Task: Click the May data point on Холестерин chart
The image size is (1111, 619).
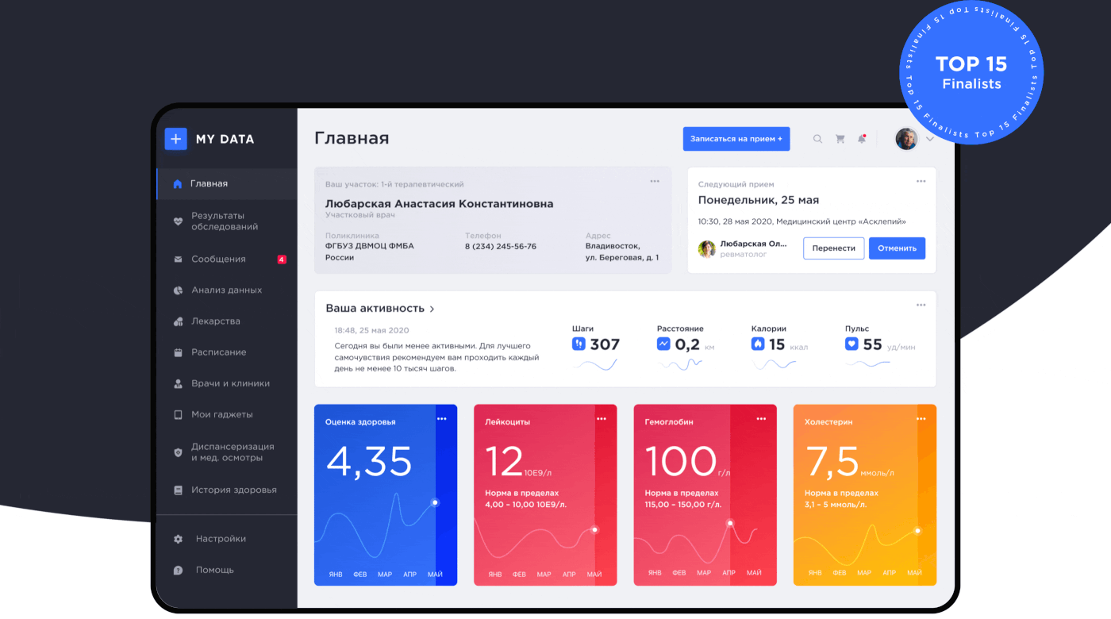Action: [x=918, y=531]
